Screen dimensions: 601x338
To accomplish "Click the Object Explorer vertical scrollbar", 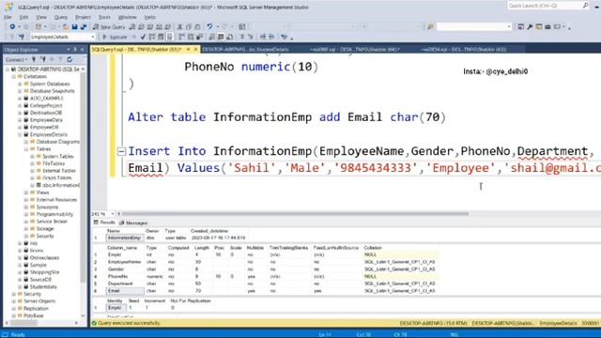I will pyautogui.click(x=84, y=177).
